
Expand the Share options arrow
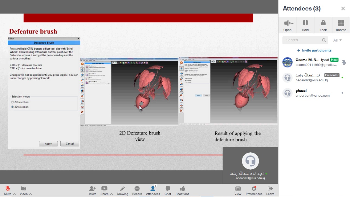pos(111,194)
